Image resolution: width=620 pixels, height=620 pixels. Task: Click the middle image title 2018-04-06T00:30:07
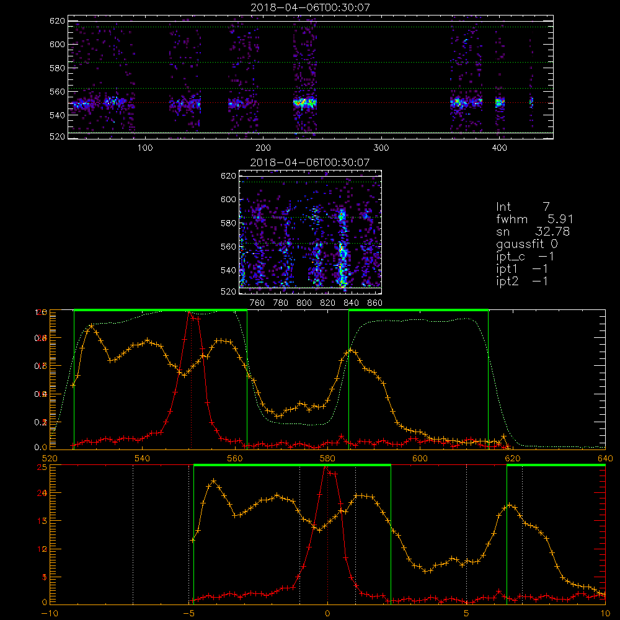point(310,162)
